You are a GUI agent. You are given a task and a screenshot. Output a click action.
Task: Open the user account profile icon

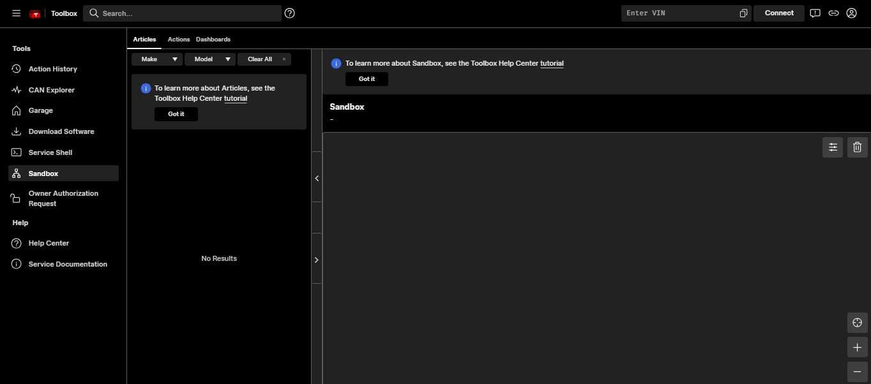851,13
